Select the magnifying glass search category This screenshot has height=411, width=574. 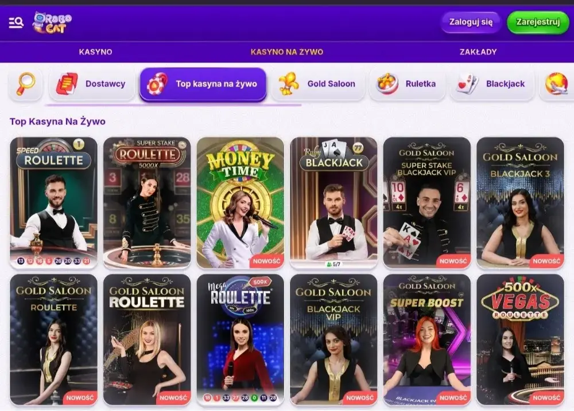(x=26, y=84)
